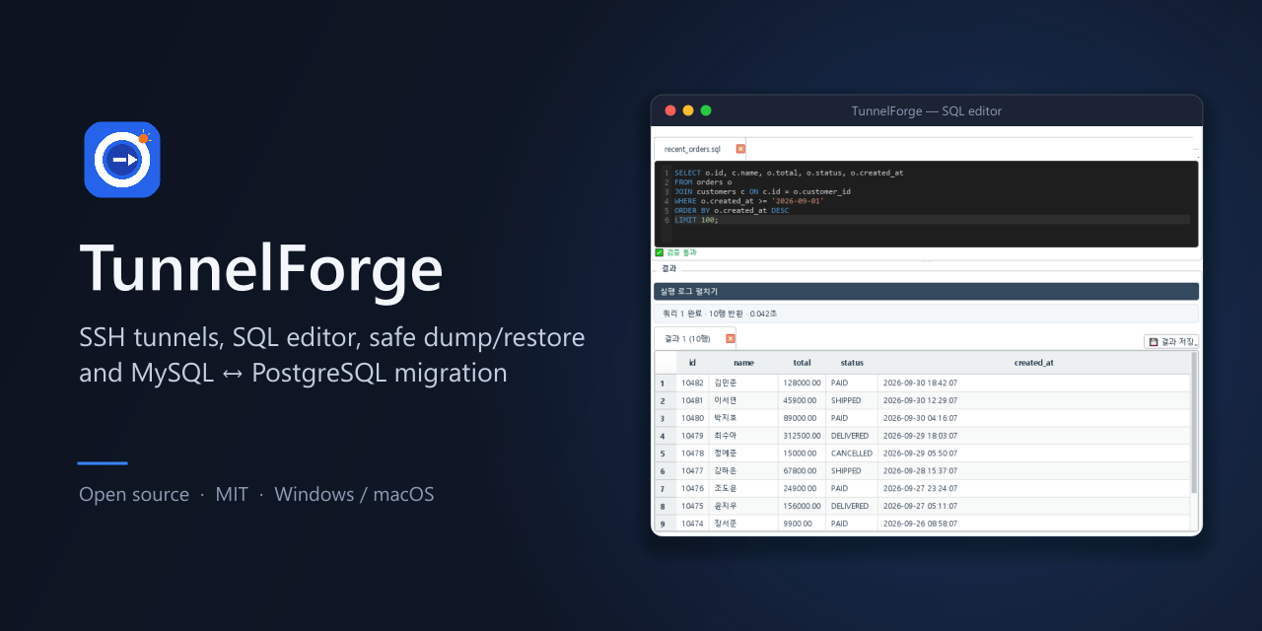The height and width of the screenshot is (631, 1262).
Task: Select the total cell 89000.00
Action: [802, 418]
